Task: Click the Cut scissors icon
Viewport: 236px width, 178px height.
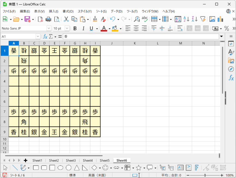Action: click(66, 19)
